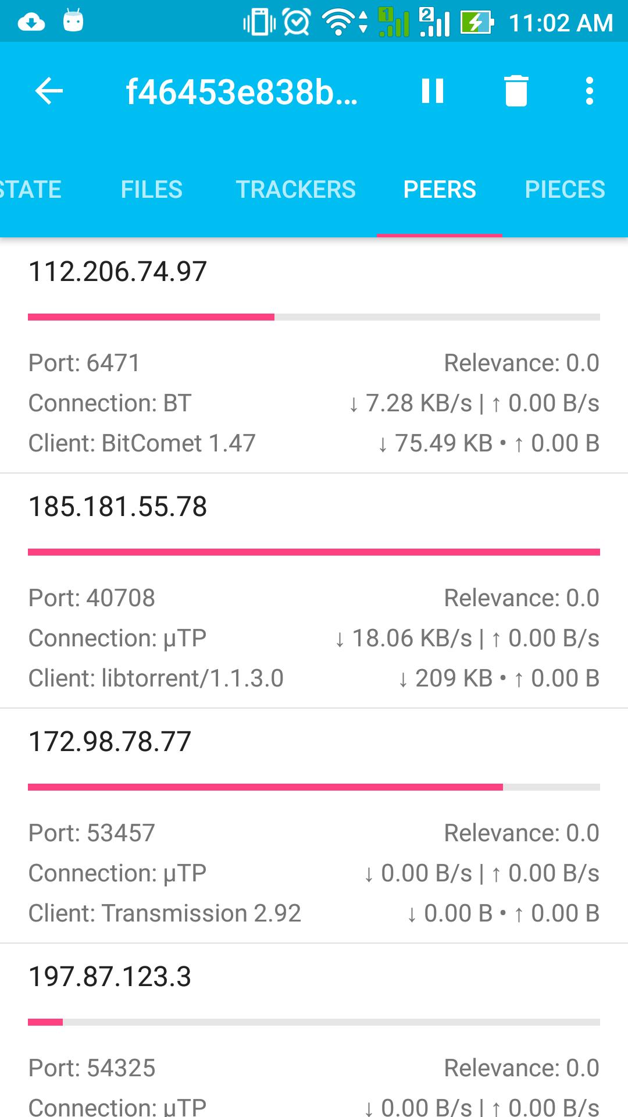
Task: Select the PEERS tab
Action: (x=440, y=190)
